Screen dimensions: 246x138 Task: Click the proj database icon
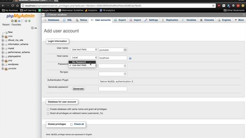pos(6,61)
